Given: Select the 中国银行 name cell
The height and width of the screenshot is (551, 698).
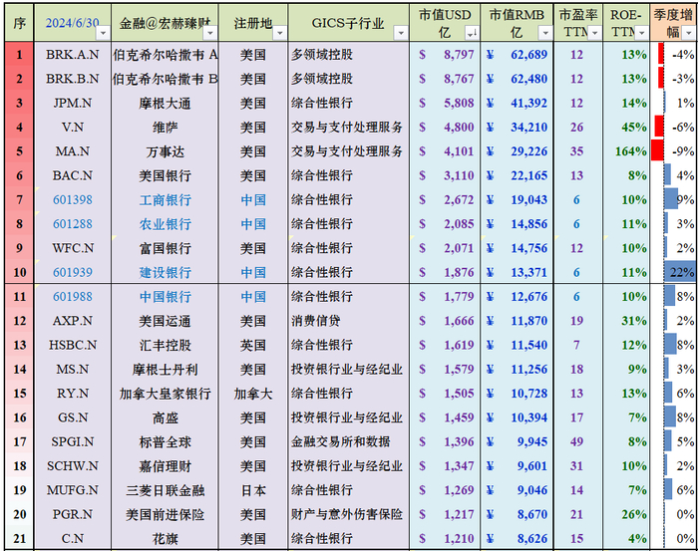Looking at the screenshot, I should 166,297.
